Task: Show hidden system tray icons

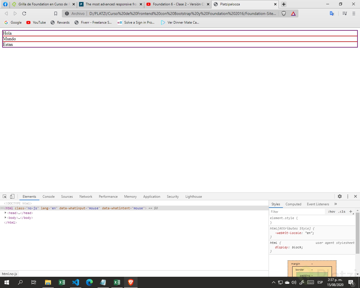Action: 273,282
